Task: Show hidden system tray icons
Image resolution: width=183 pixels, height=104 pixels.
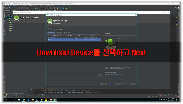Action: coord(160,100)
